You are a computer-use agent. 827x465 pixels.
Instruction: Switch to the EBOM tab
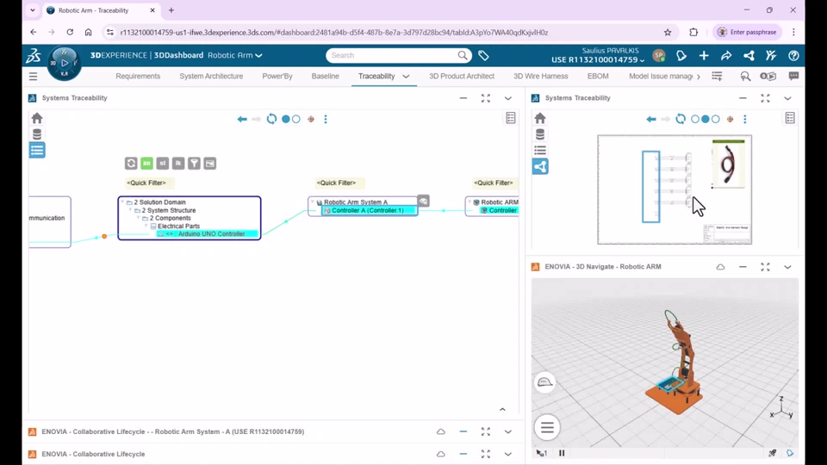[x=598, y=77]
